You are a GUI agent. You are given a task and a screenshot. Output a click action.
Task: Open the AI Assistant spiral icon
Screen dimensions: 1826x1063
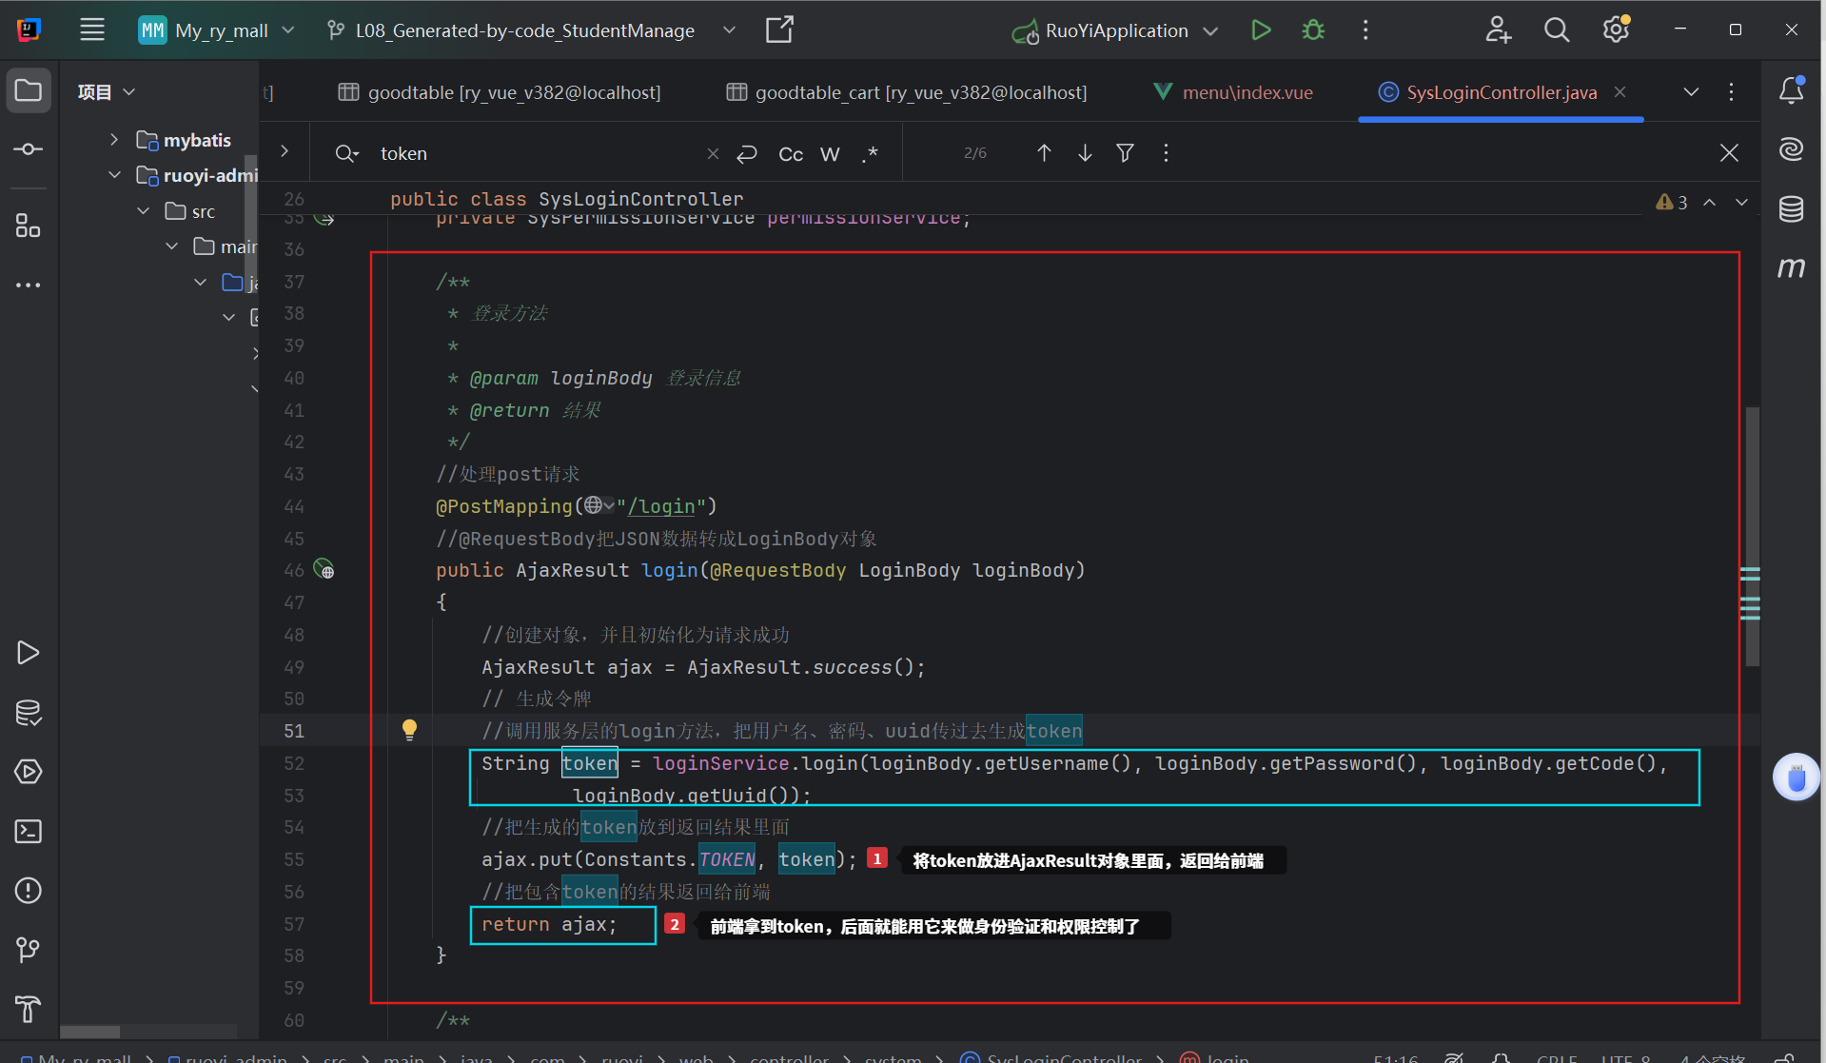tap(1792, 149)
